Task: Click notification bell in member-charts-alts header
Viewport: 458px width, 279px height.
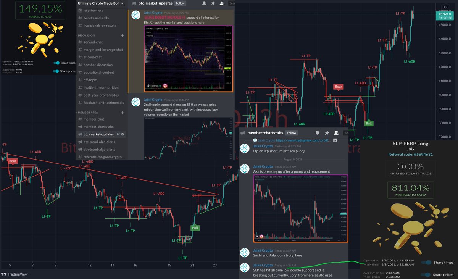Action: pos(318,133)
